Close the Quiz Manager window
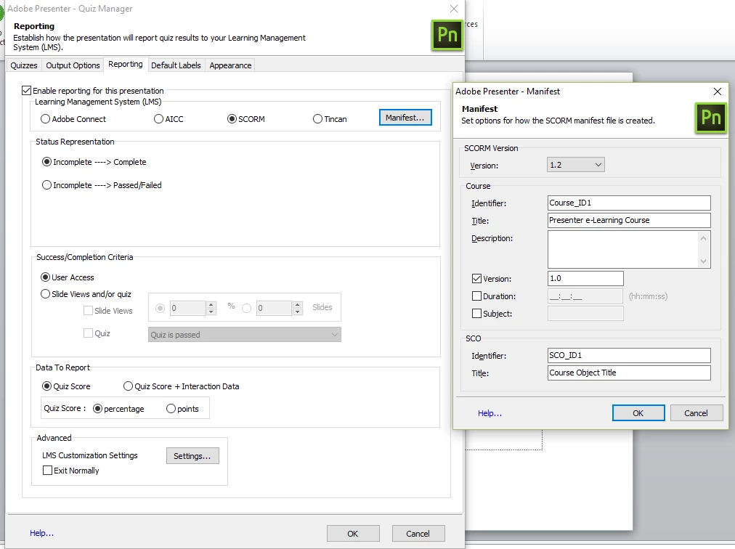This screenshot has height=549, width=735. [453, 9]
